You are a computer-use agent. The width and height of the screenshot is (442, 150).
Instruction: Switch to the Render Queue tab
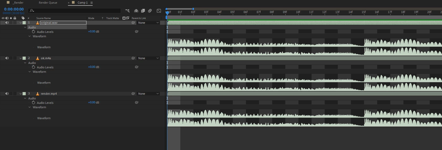48,3
